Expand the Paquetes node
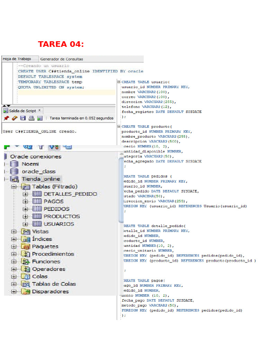266x355 pixels. pos(14,246)
